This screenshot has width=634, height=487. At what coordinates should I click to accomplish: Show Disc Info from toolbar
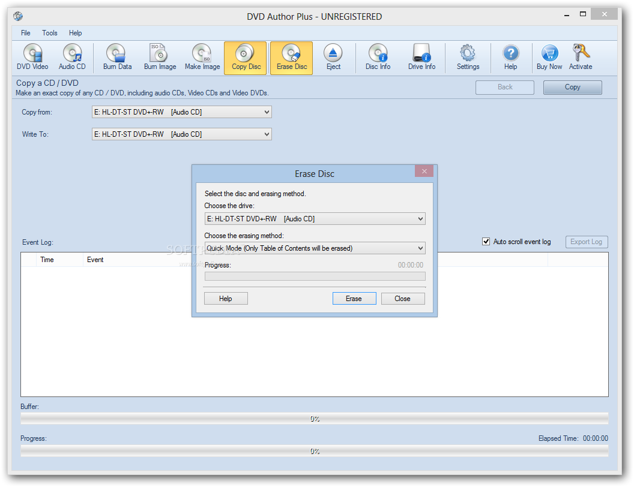[378, 58]
